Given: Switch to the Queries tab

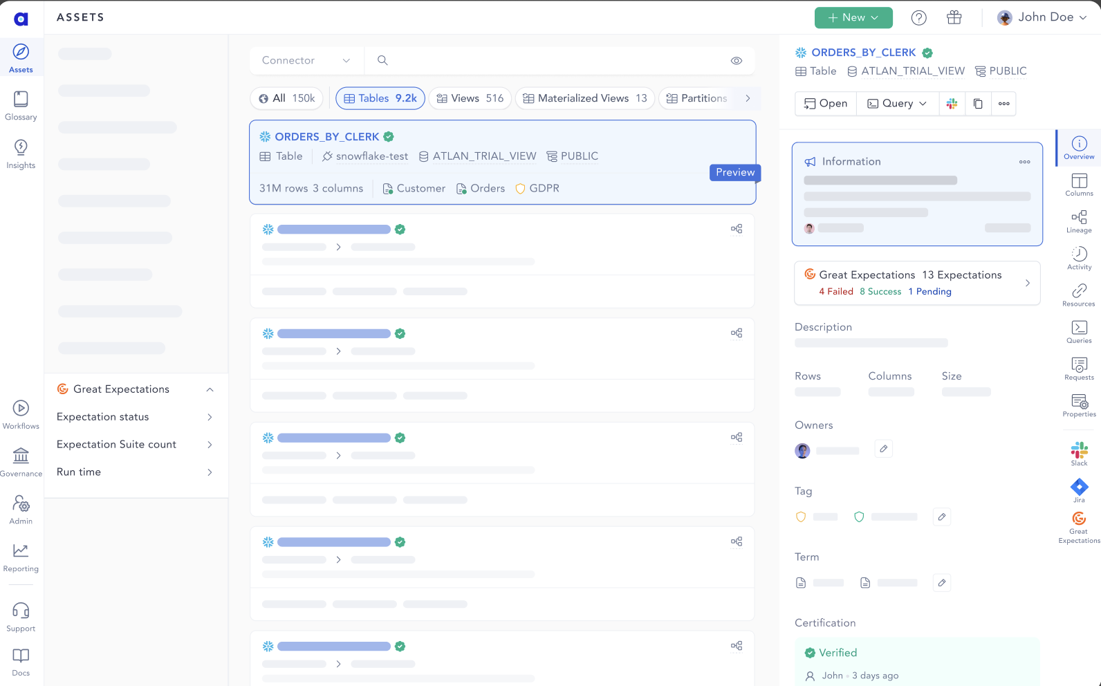Looking at the screenshot, I should tap(1079, 331).
